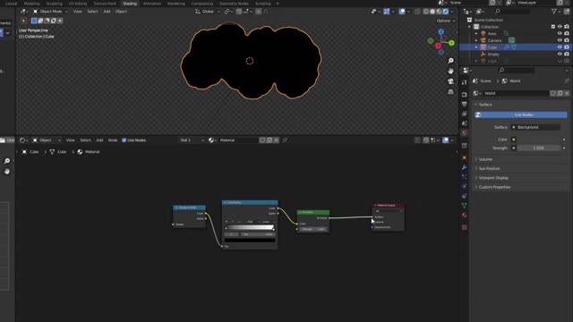Switch to the Compositing workspace tab
This screenshot has height=322, width=573.
pos(202,4)
